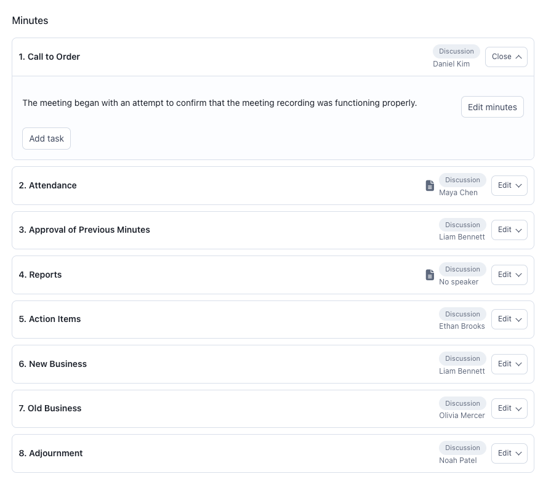
Task: Select the Discussion badge on Call to Order
Action: [x=456, y=51]
